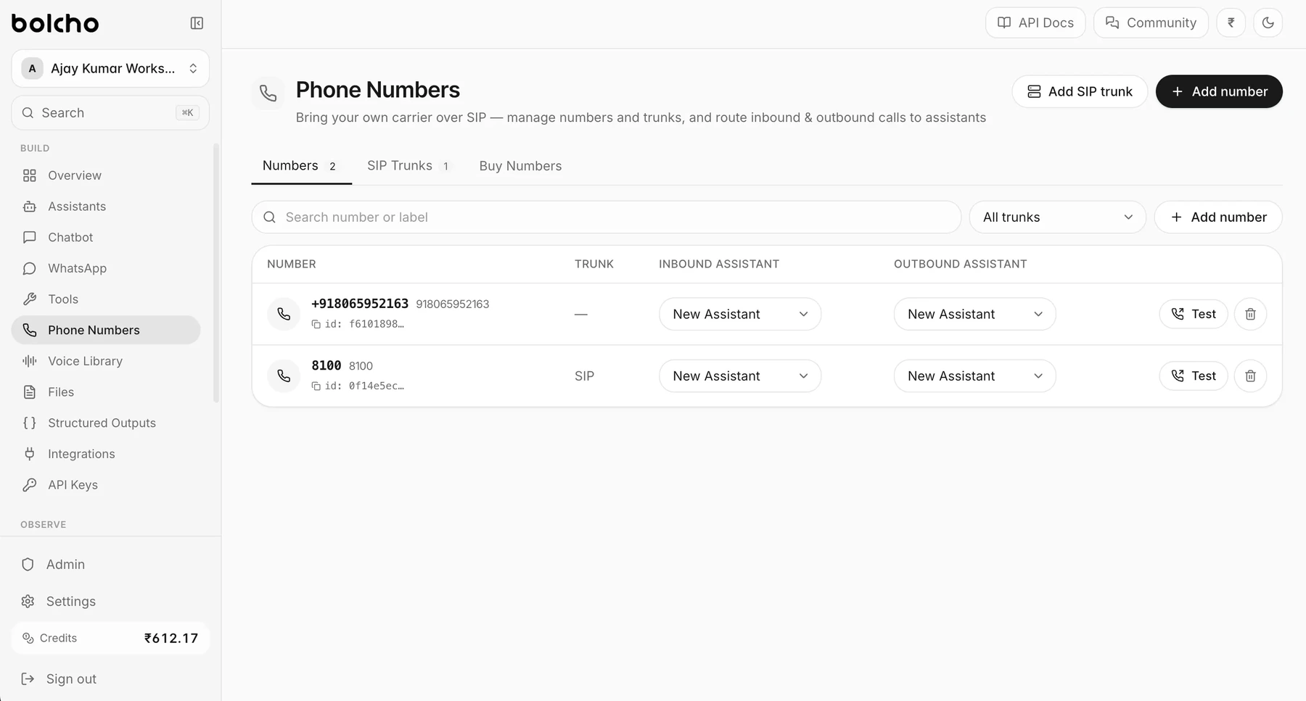Click the NUMBER column header

[x=292, y=264]
